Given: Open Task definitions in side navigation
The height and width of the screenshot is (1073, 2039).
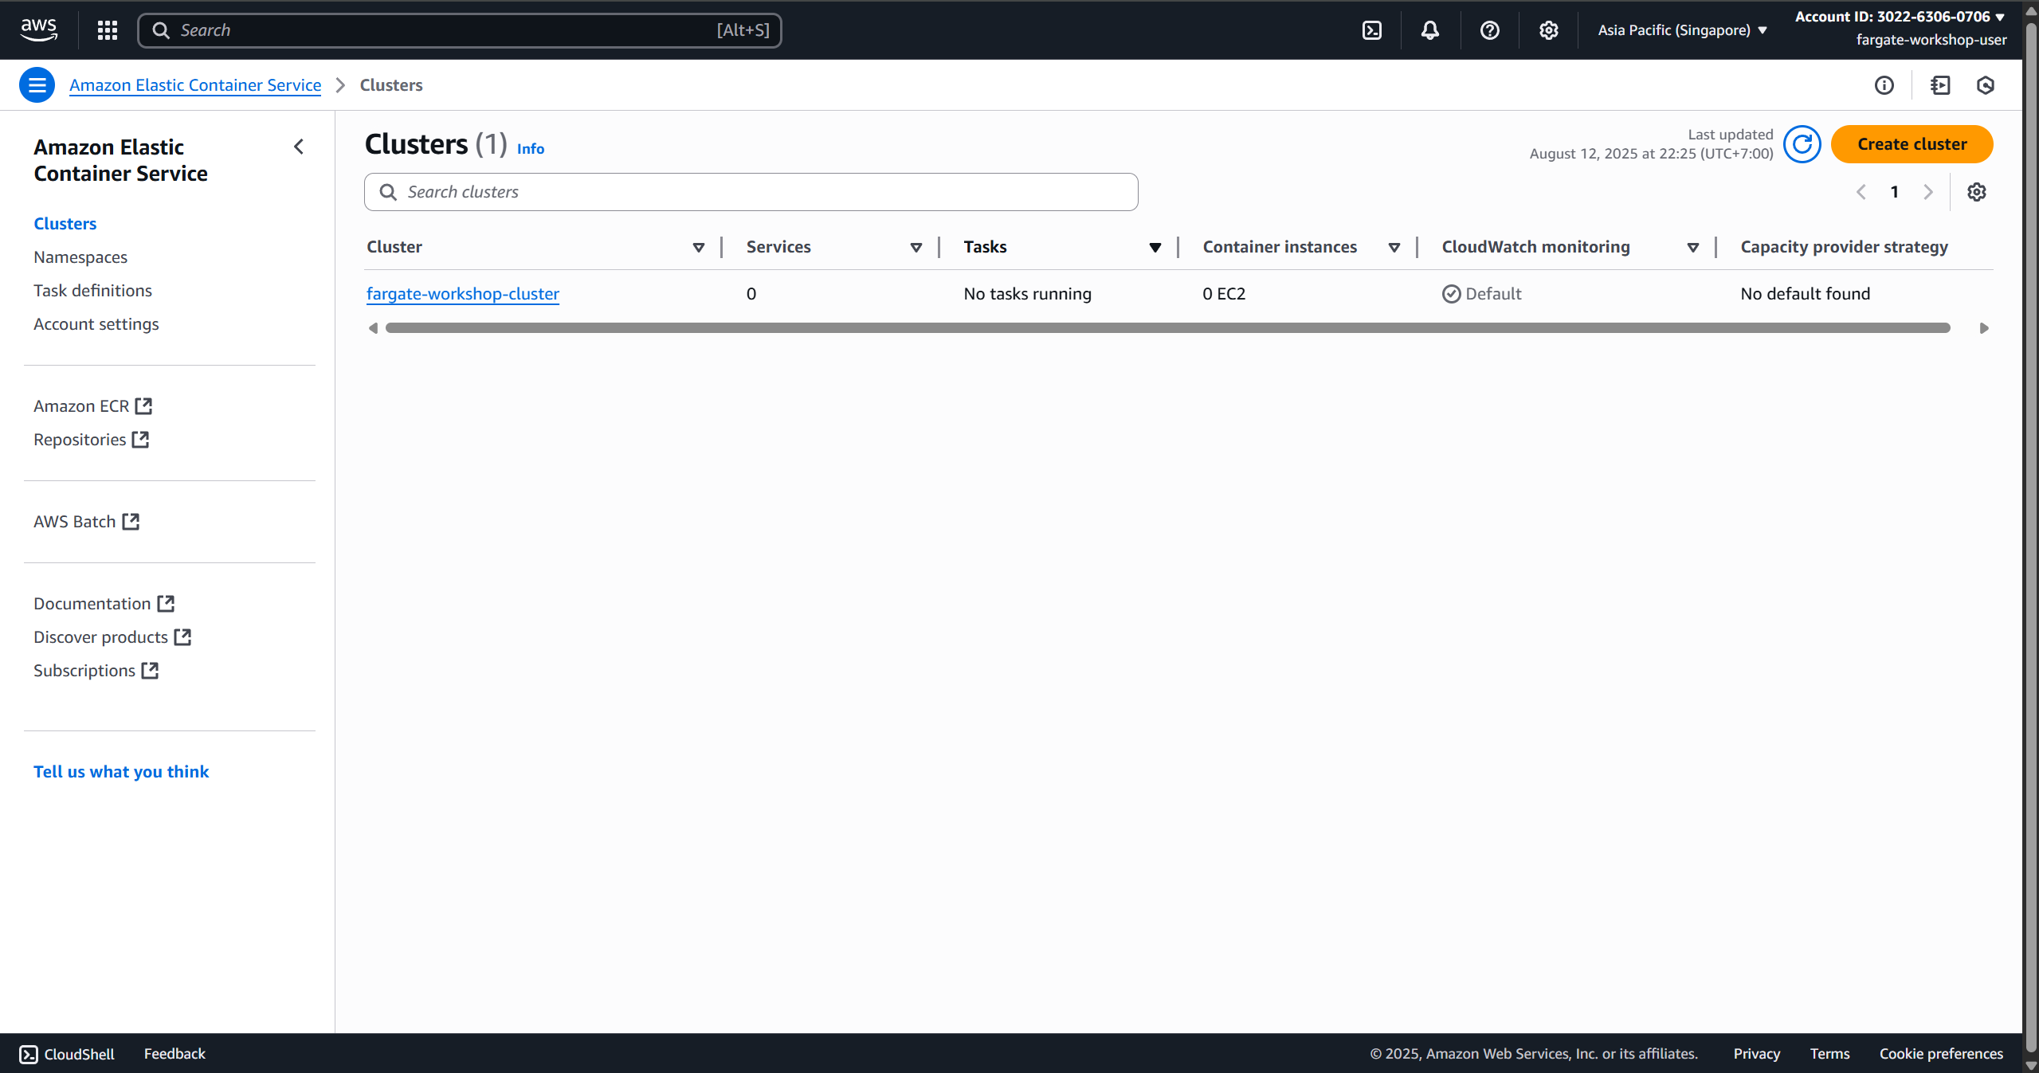Looking at the screenshot, I should point(92,291).
